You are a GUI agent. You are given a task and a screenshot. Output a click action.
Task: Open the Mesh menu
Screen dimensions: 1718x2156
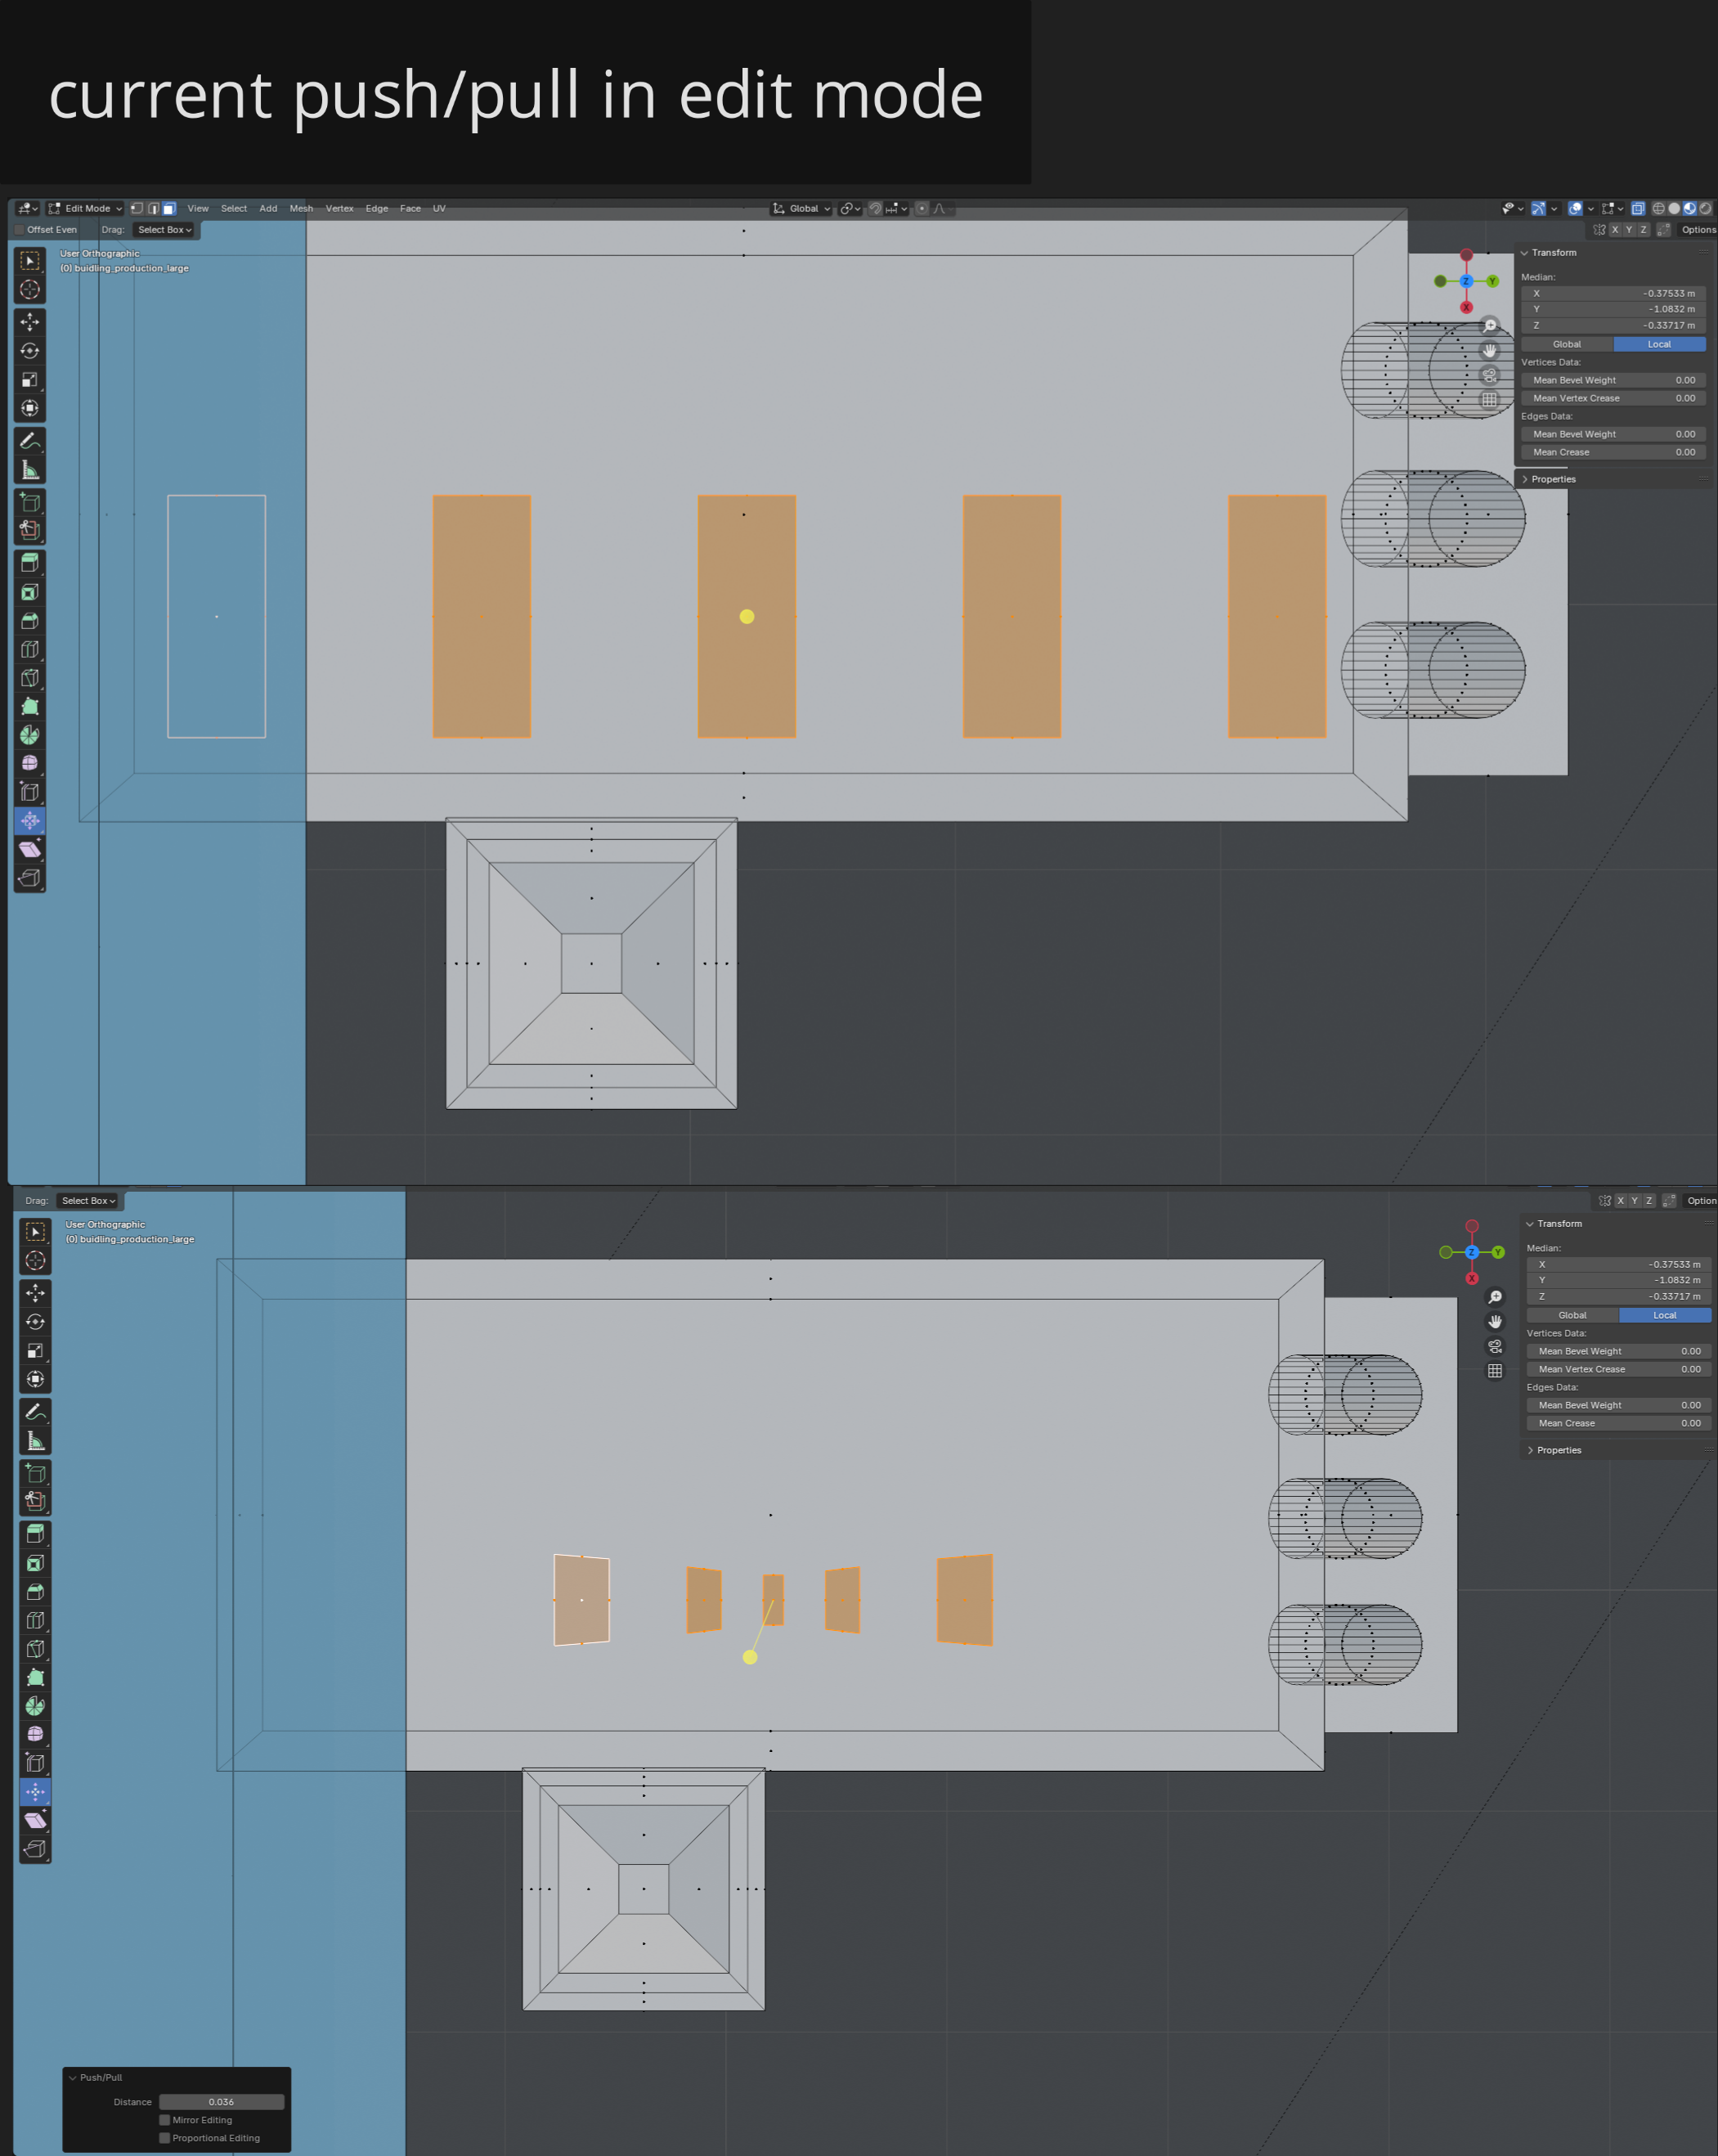(x=301, y=209)
